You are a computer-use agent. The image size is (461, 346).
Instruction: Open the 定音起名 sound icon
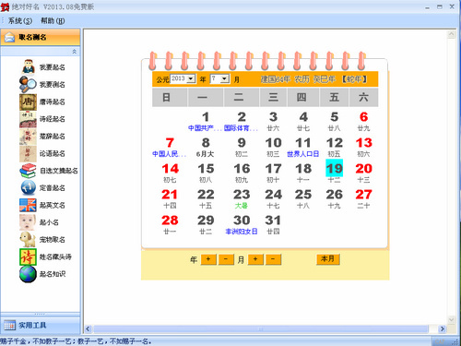[28, 187]
